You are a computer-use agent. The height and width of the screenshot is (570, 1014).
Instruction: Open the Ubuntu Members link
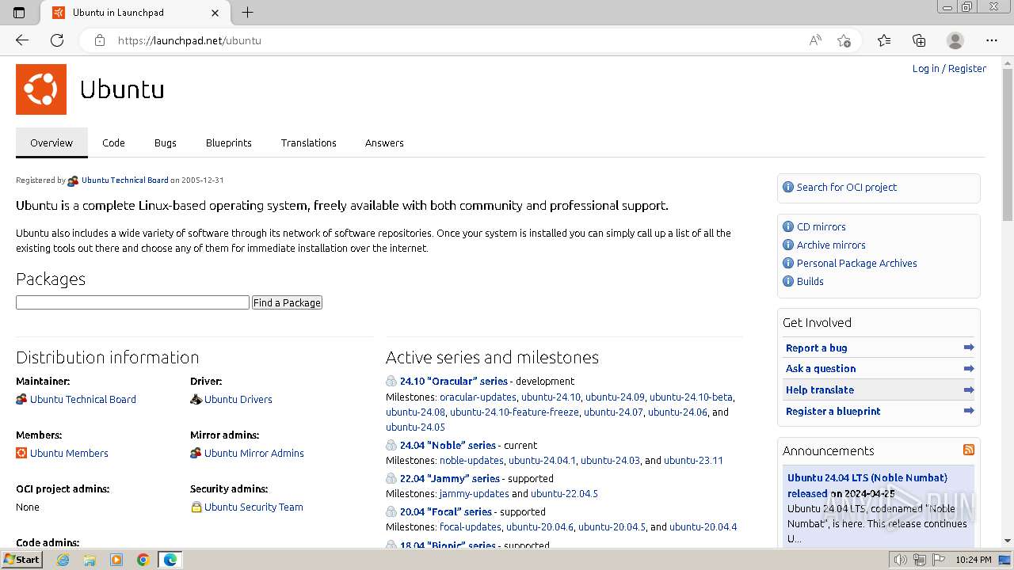(x=69, y=453)
